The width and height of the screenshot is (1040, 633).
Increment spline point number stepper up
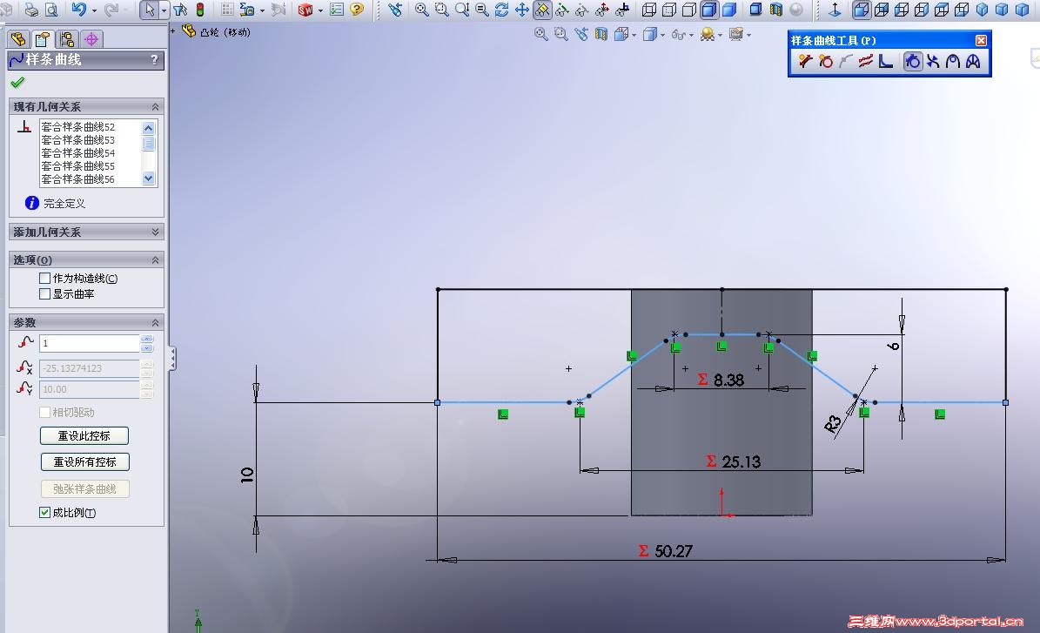147,339
